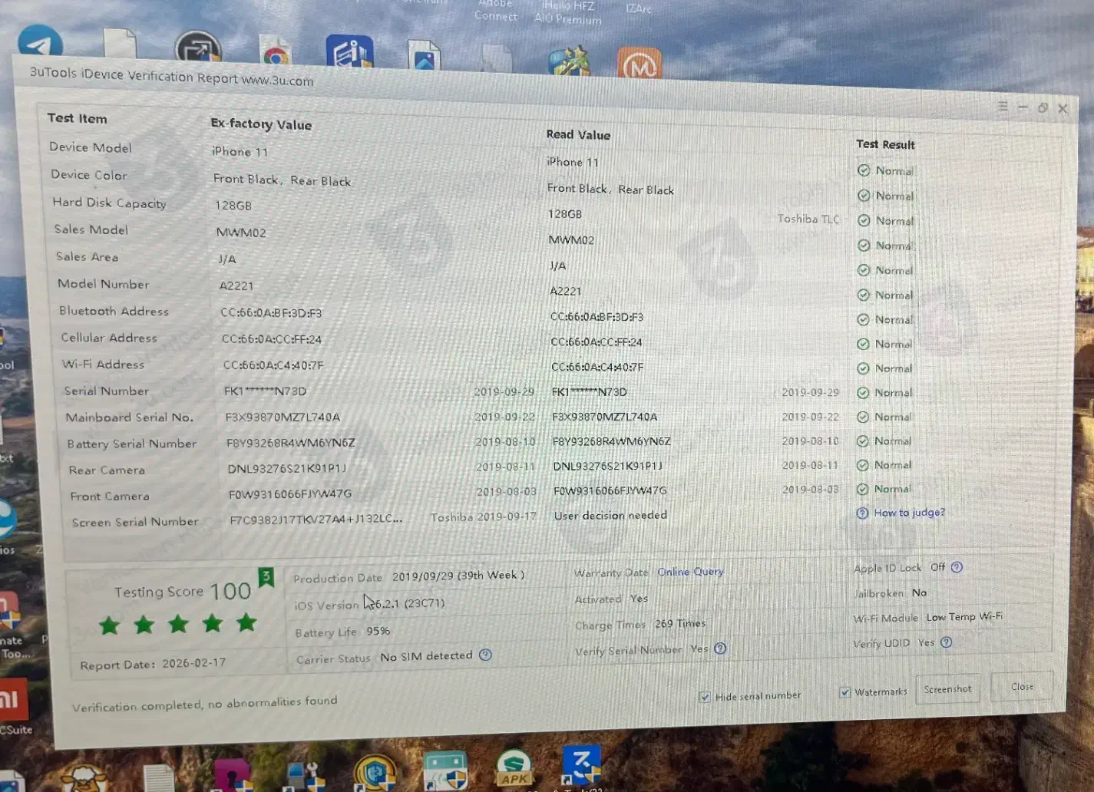Click the green badge beside Testing Score
The width and height of the screenshot is (1094, 792).
(x=266, y=576)
